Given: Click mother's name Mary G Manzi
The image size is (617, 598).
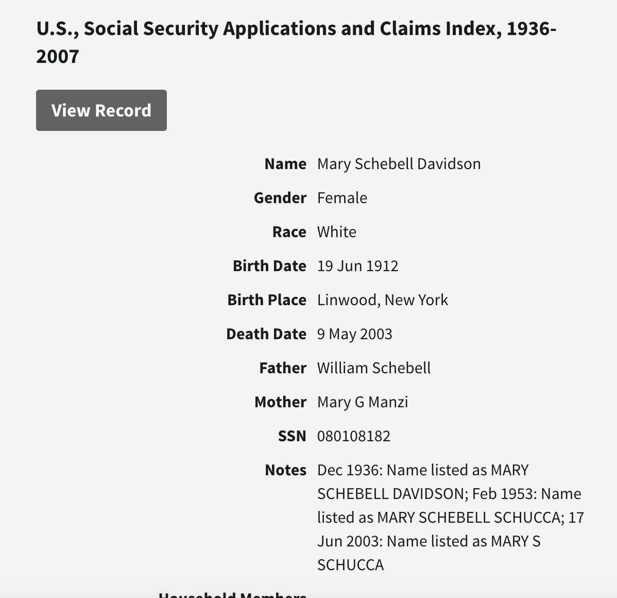Looking at the screenshot, I should coord(363,402).
